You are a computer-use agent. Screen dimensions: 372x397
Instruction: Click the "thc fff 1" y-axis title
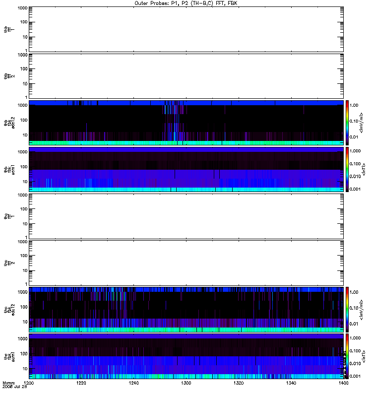click(x=9, y=216)
